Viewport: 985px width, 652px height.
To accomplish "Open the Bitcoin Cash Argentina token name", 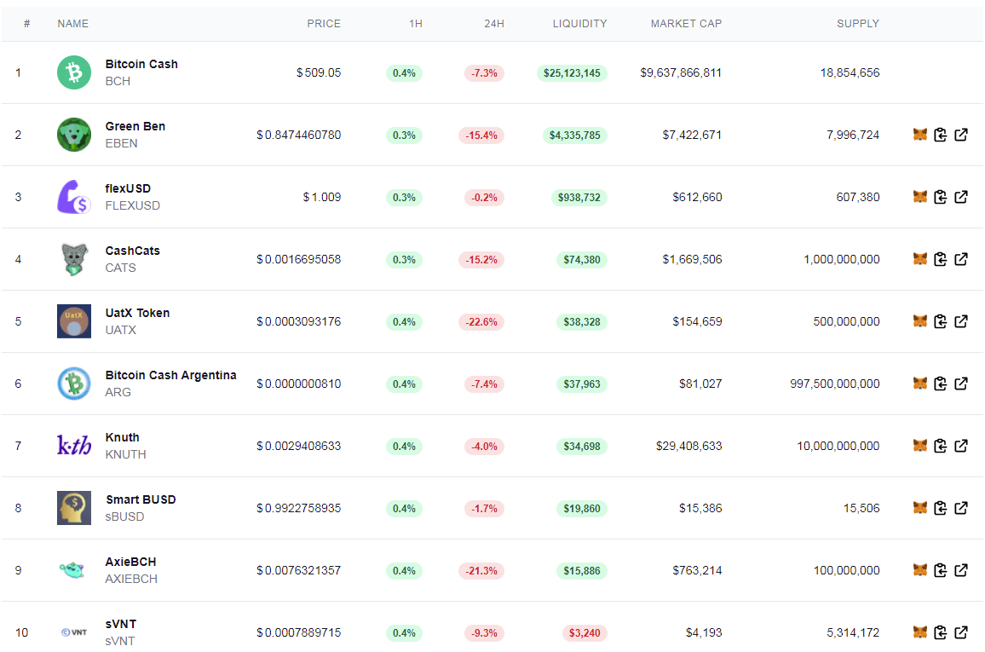I will [x=171, y=375].
